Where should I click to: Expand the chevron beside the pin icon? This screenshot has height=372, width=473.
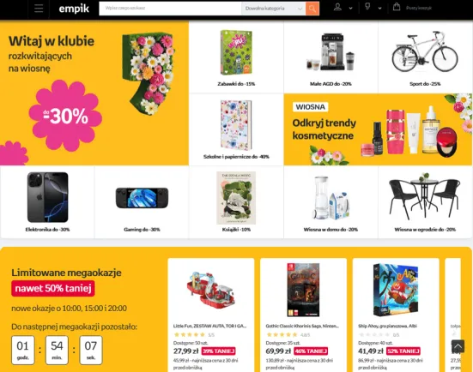point(379,9)
